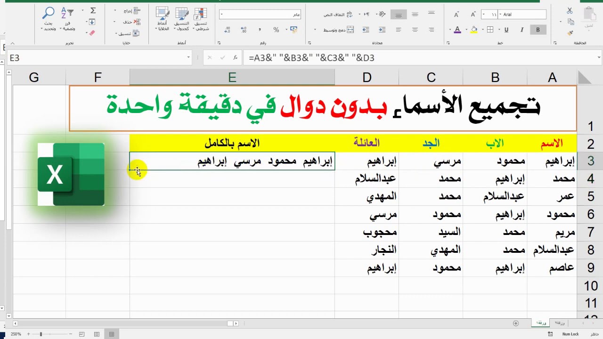Open the AutoSum dropdown arrow
This screenshot has width=603, height=339.
[83, 10]
